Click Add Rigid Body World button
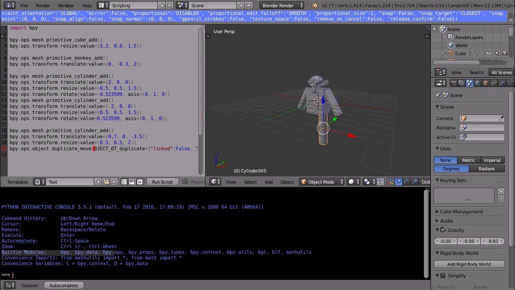This screenshot has height=290, width=515. pyautogui.click(x=469, y=264)
